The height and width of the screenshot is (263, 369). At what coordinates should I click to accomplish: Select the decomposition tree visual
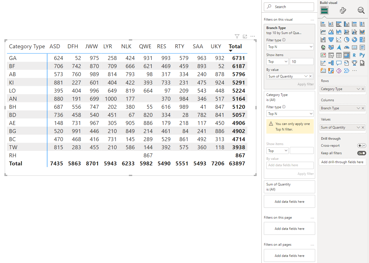[331, 63]
